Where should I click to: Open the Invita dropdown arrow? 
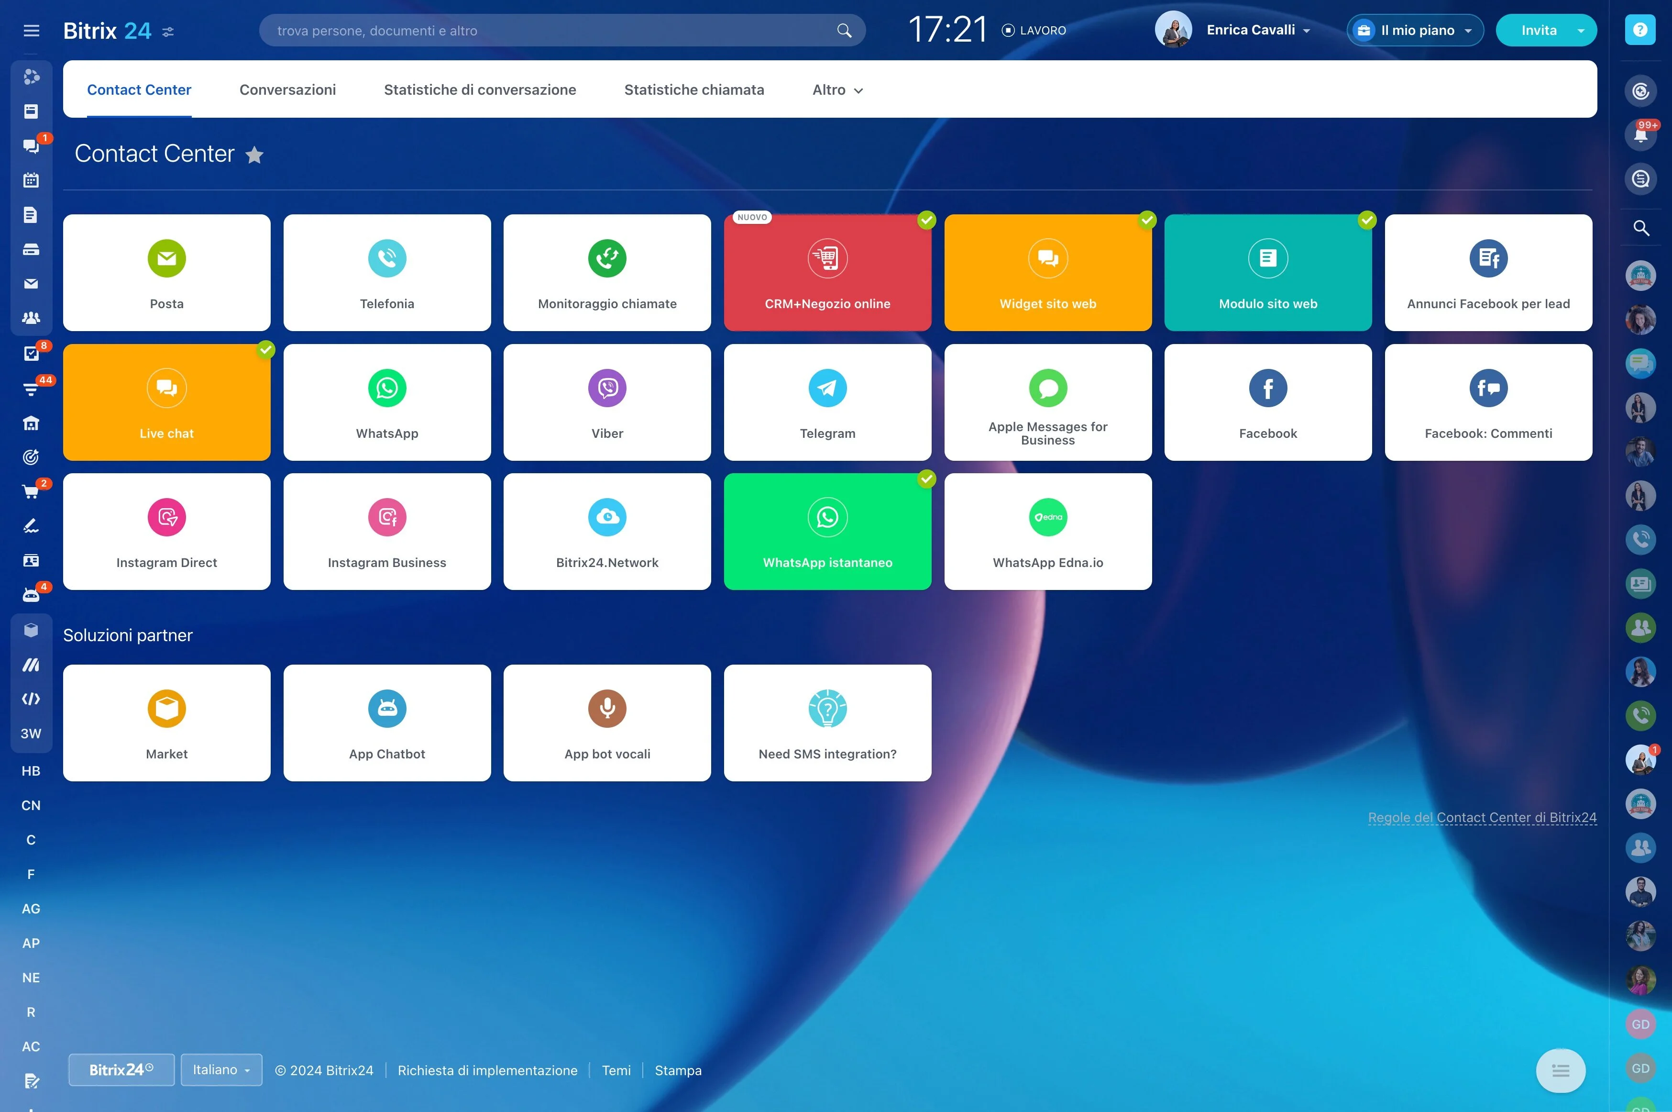pos(1581,31)
